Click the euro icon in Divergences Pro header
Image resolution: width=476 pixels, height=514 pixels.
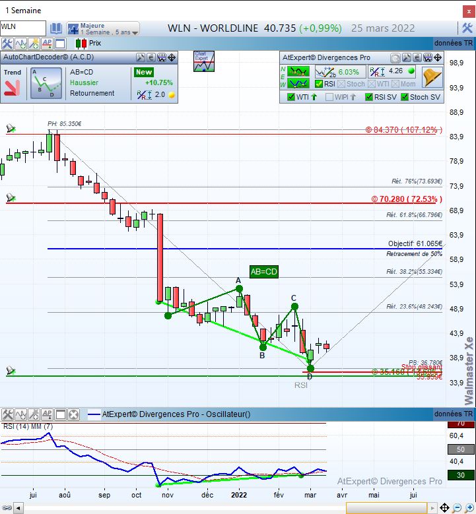(417, 58)
